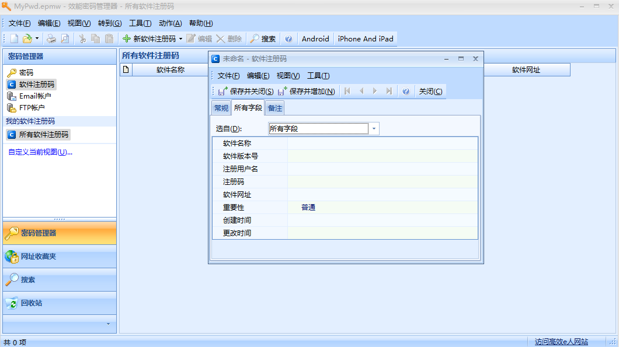This screenshot has height=347, width=619.
Task: Open the 新软件注册码 dropdown arrow
Action: pos(182,38)
